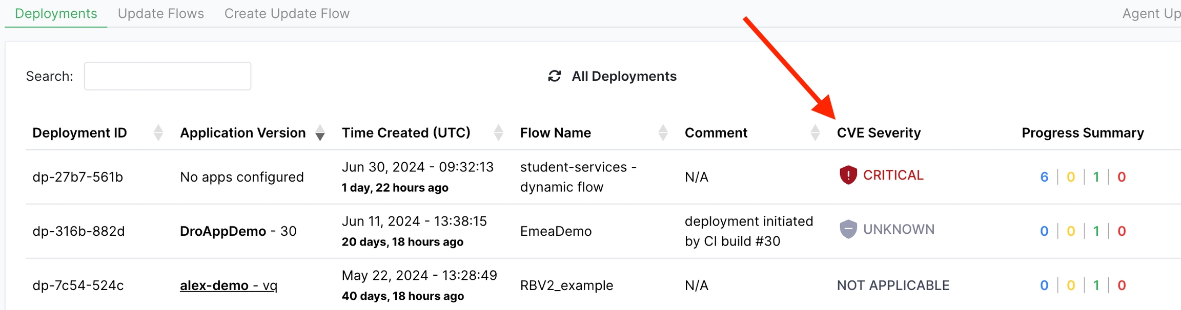The height and width of the screenshot is (310, 1181).
Task: Open the Update Flows tab
Action: tap(160, 13)
